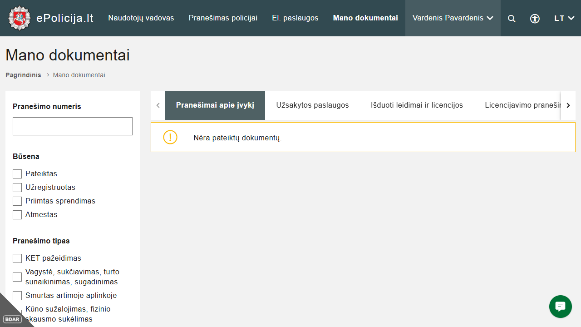Tick the Užregistruotas checkbox
Image resolution: width=581 pixels, height=327 pixels.
pos(17,188)
